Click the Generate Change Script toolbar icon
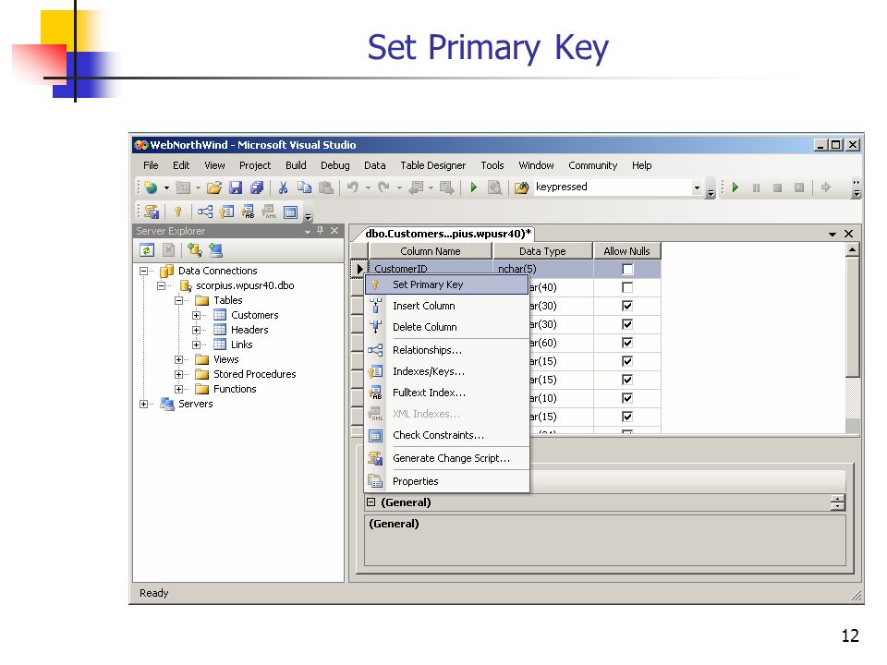 click(x=151, y=212)
